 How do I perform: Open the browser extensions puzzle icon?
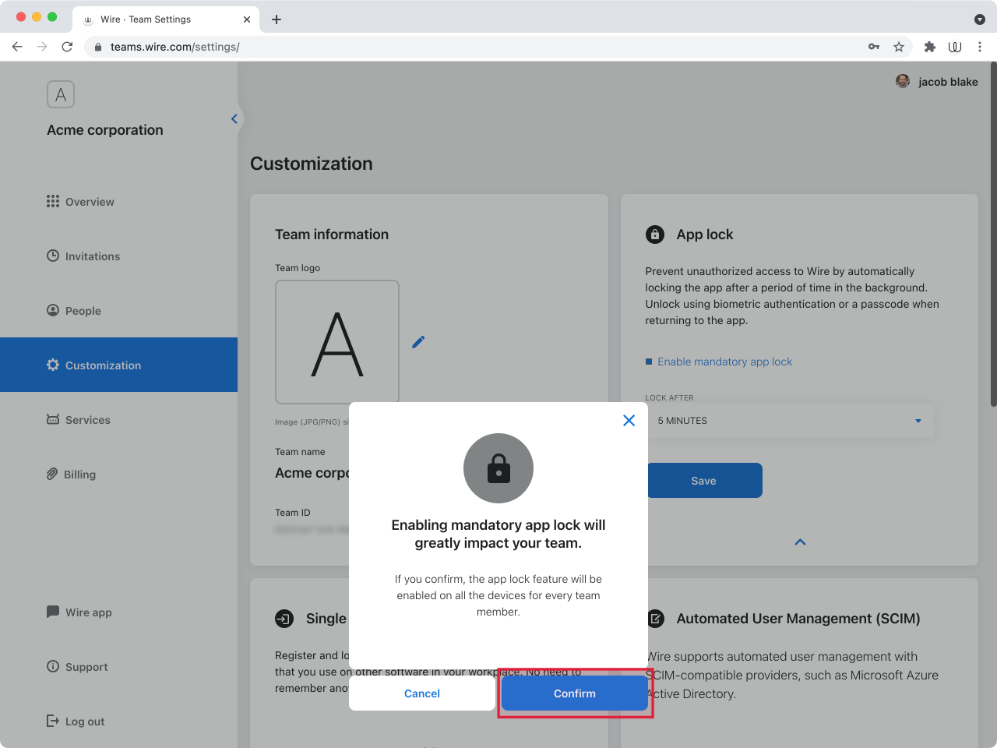point(930,47)
